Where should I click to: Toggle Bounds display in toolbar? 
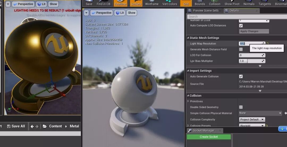point(200,3)
